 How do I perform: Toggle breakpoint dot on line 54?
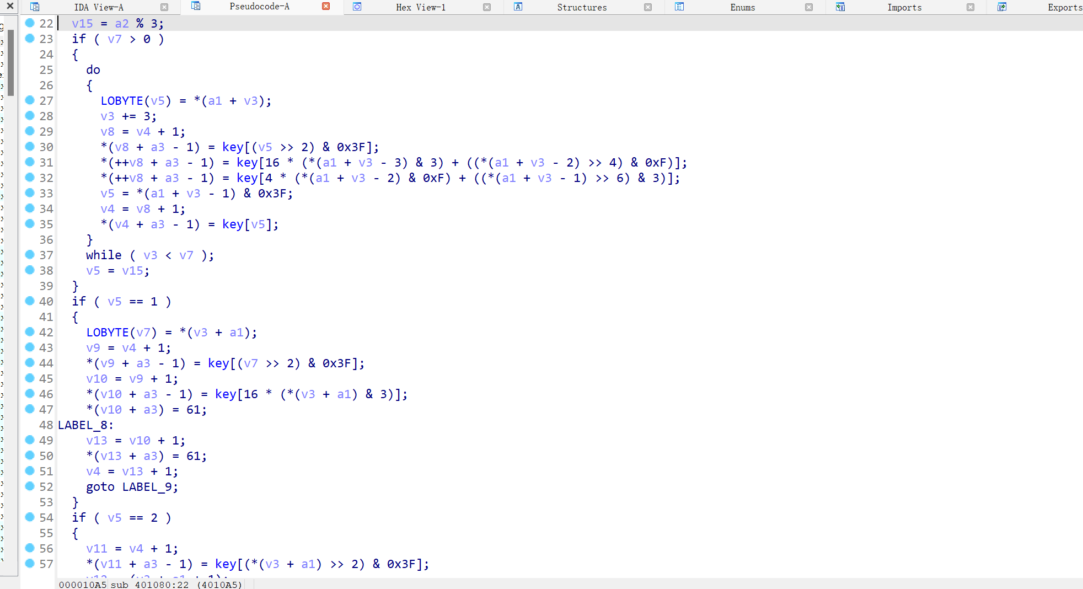coord(30,517)
